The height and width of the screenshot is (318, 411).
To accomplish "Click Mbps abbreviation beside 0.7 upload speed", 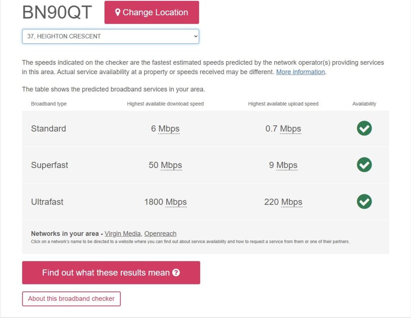I will point(291,129).
